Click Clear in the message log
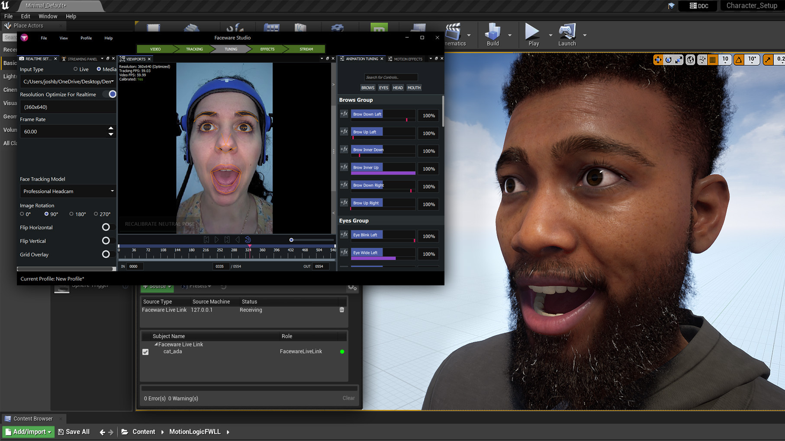Viewport: 785px width, 441px height. 348,398
